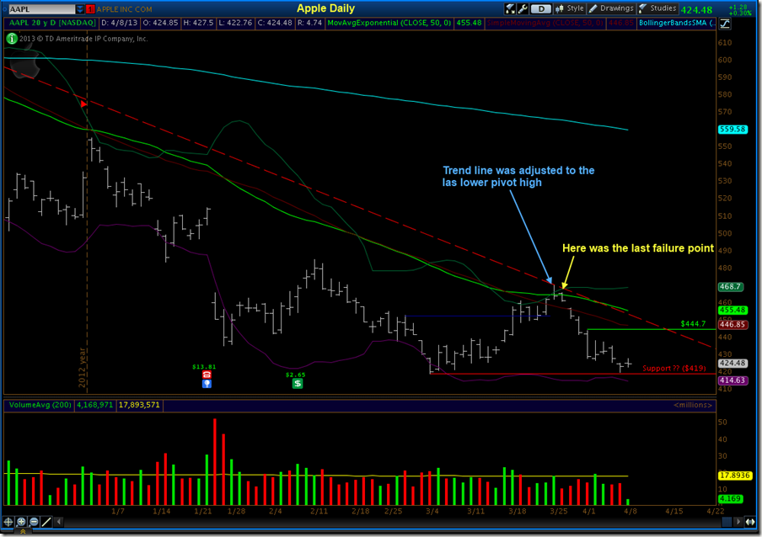
Task: Click the zoom in magnifier icon
Action: pos(21,522)
